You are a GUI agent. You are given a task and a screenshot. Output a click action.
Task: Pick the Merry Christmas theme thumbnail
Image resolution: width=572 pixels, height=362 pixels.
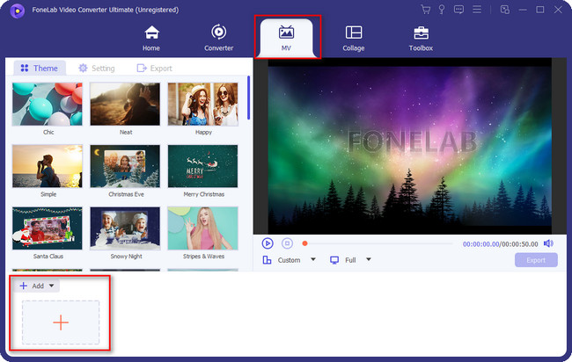202,166
